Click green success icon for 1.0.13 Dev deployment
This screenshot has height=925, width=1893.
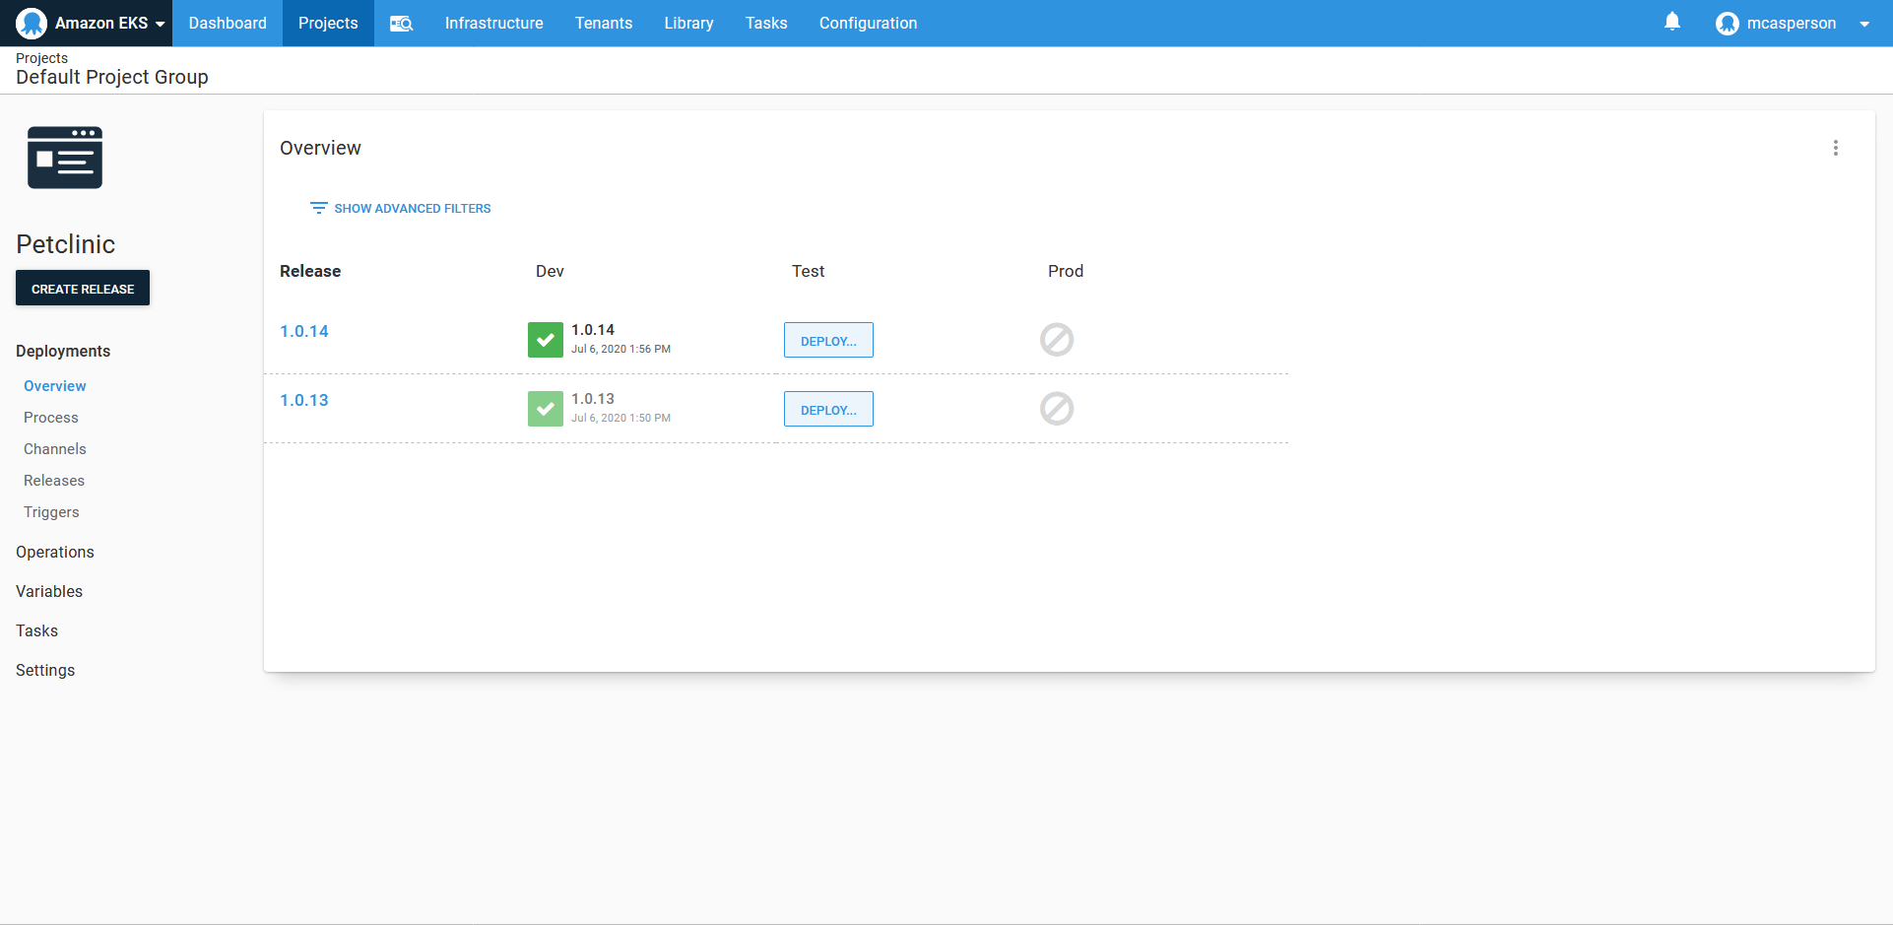545,408
